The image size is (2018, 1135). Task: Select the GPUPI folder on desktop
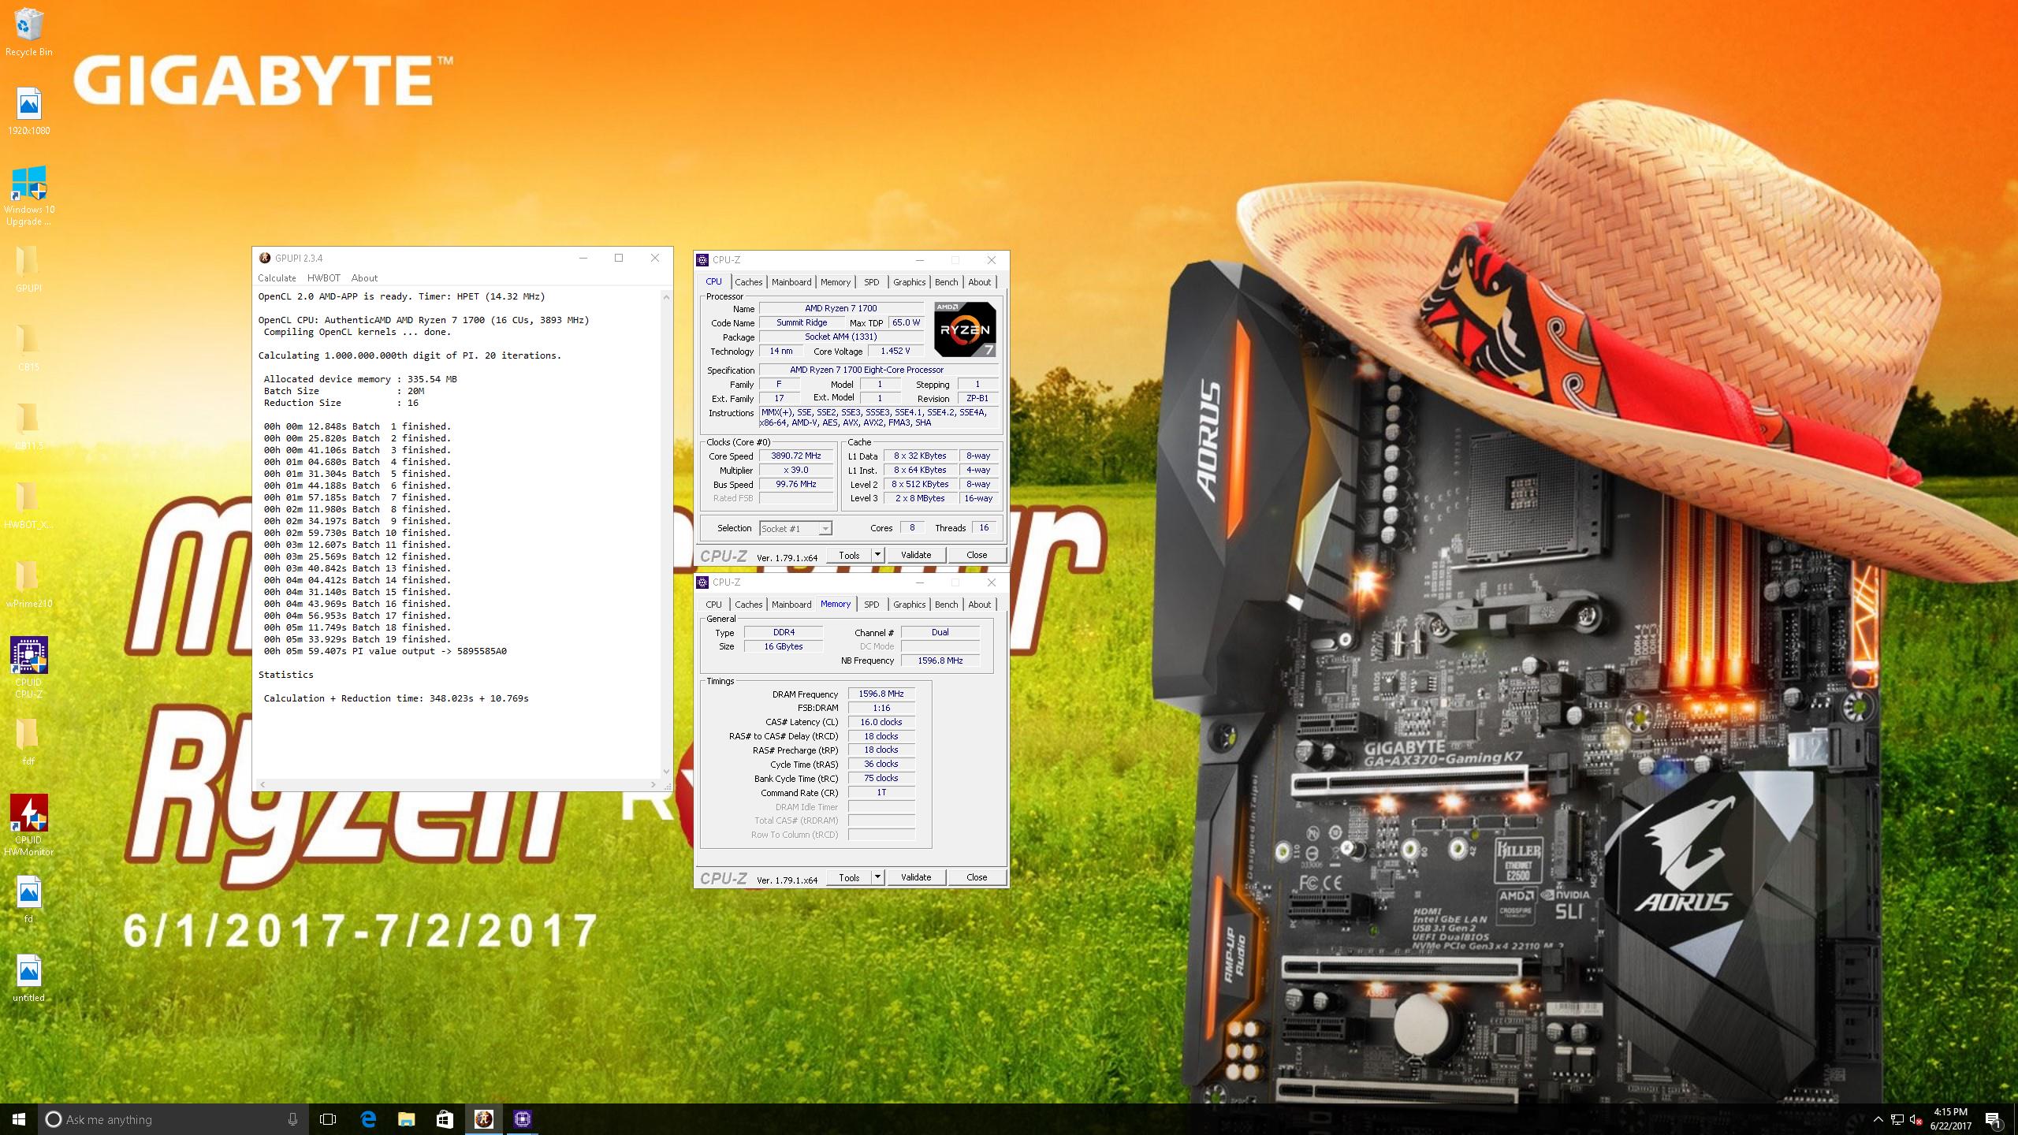(x=28, y=269)
